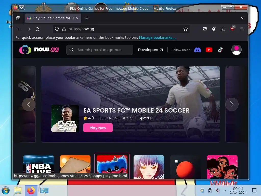
Task: Open the now.gg Discord icon
Action: tap(198, 50)
